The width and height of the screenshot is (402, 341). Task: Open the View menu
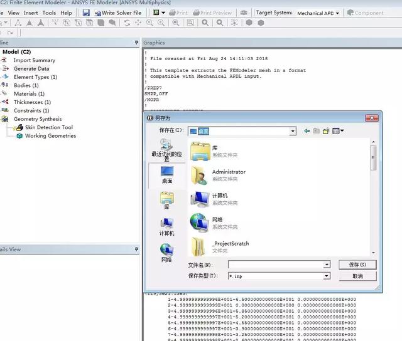(14, 13)
